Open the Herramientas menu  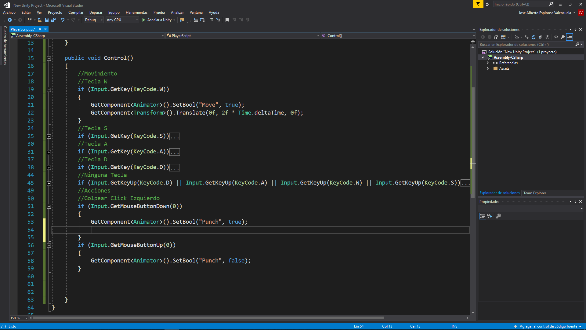pyautogui.click(x=136, y=13)
